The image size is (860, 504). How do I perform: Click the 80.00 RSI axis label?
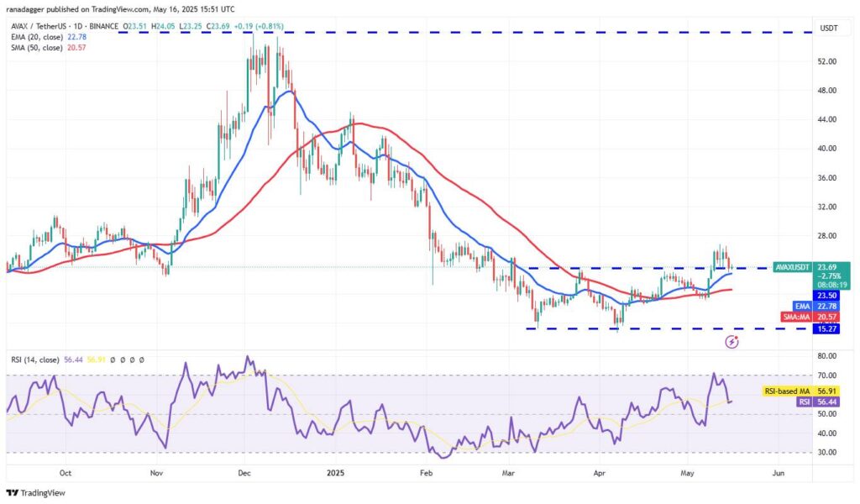point(827,356)
